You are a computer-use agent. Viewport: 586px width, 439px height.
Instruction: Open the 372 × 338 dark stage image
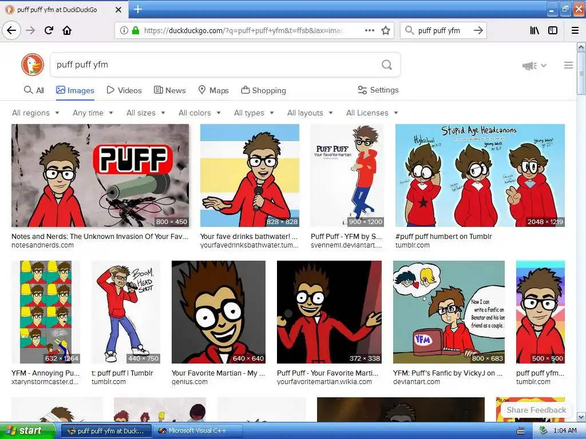pyautogui.click(x=329, y=312)
